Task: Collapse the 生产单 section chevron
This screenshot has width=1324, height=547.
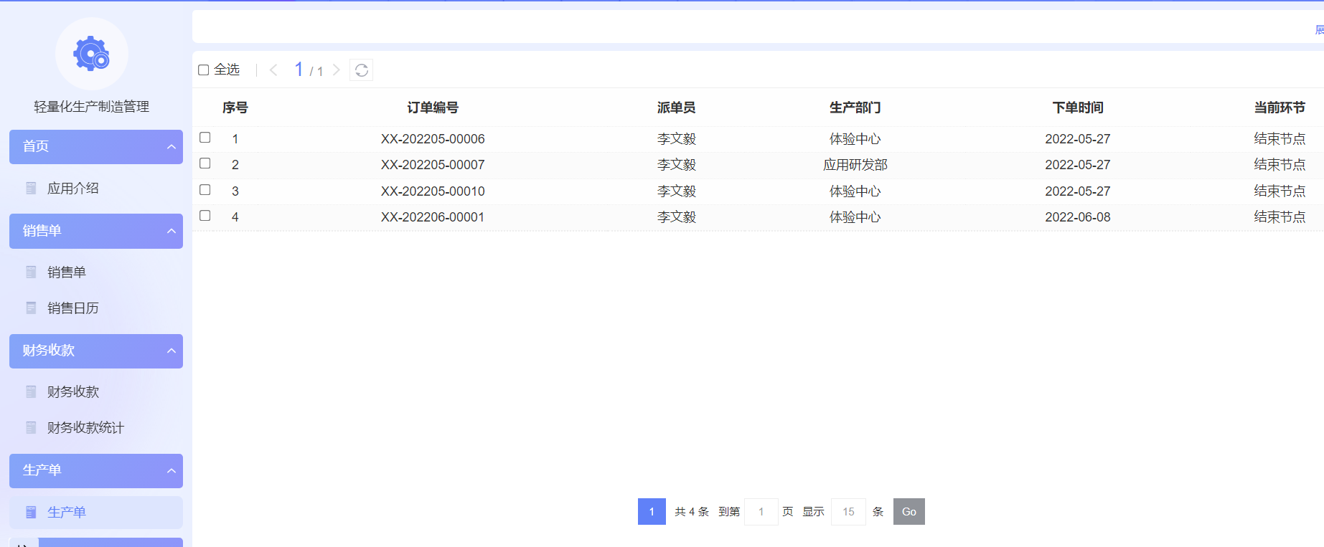Action: click(x=171, y=471)
